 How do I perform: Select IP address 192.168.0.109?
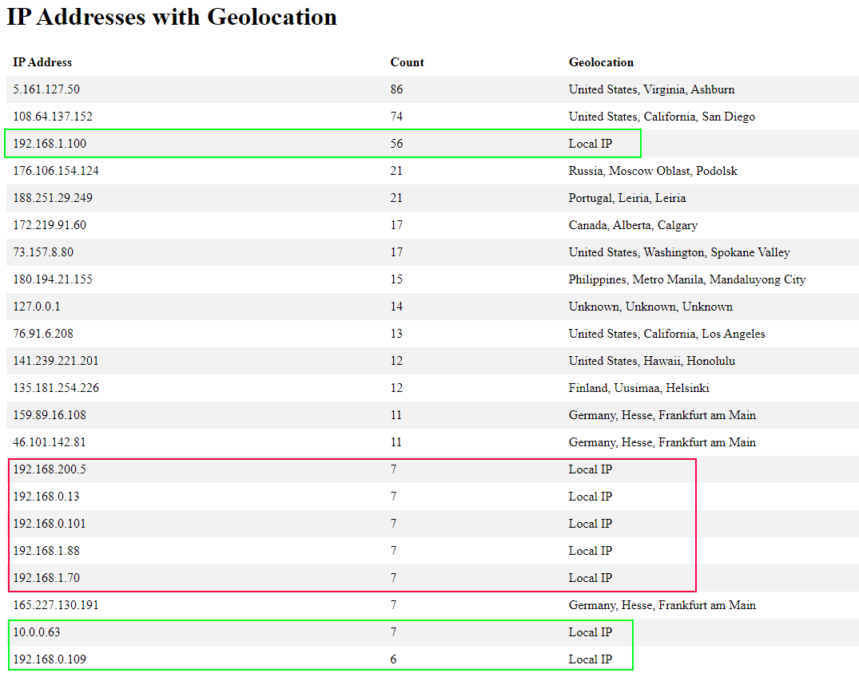(x=50, y=659)
